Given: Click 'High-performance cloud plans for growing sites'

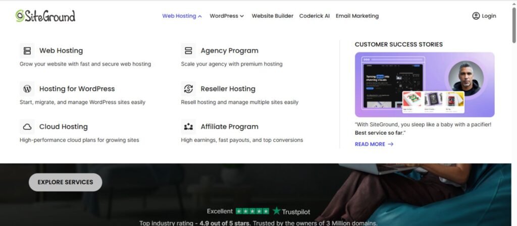Looking at the screenshot, I should (79, 140).
